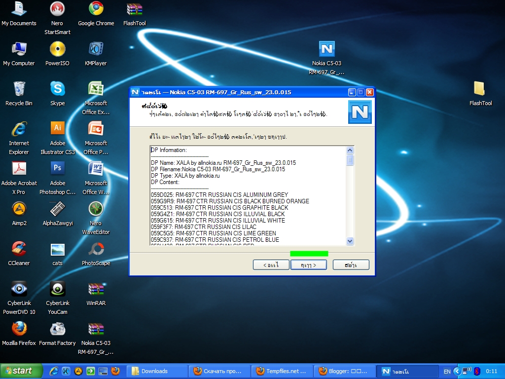The height and width of the screenshot is (379, 505).
Task: Expand hidden system tray icons arrow
Action: pos(457,371)
